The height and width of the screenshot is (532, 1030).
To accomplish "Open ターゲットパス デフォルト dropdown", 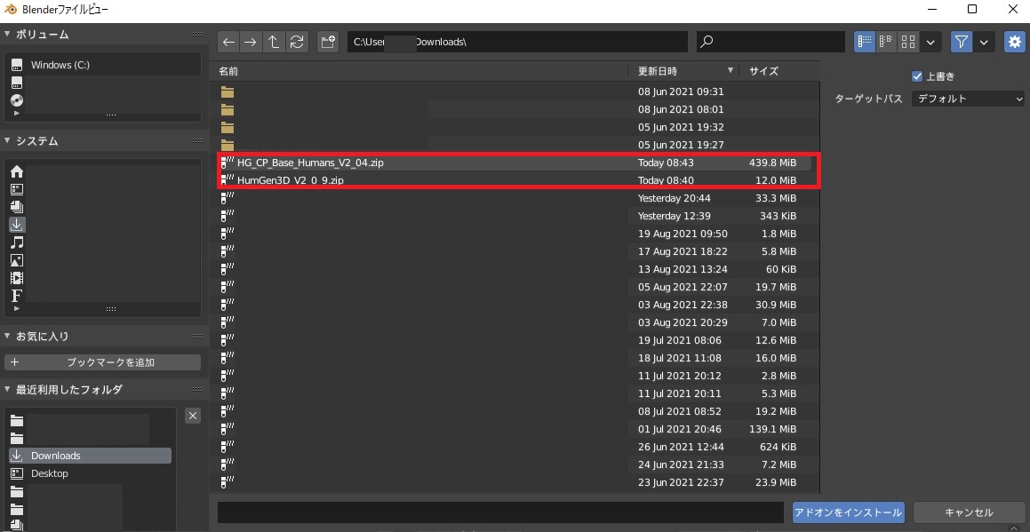I will [968, 99].
